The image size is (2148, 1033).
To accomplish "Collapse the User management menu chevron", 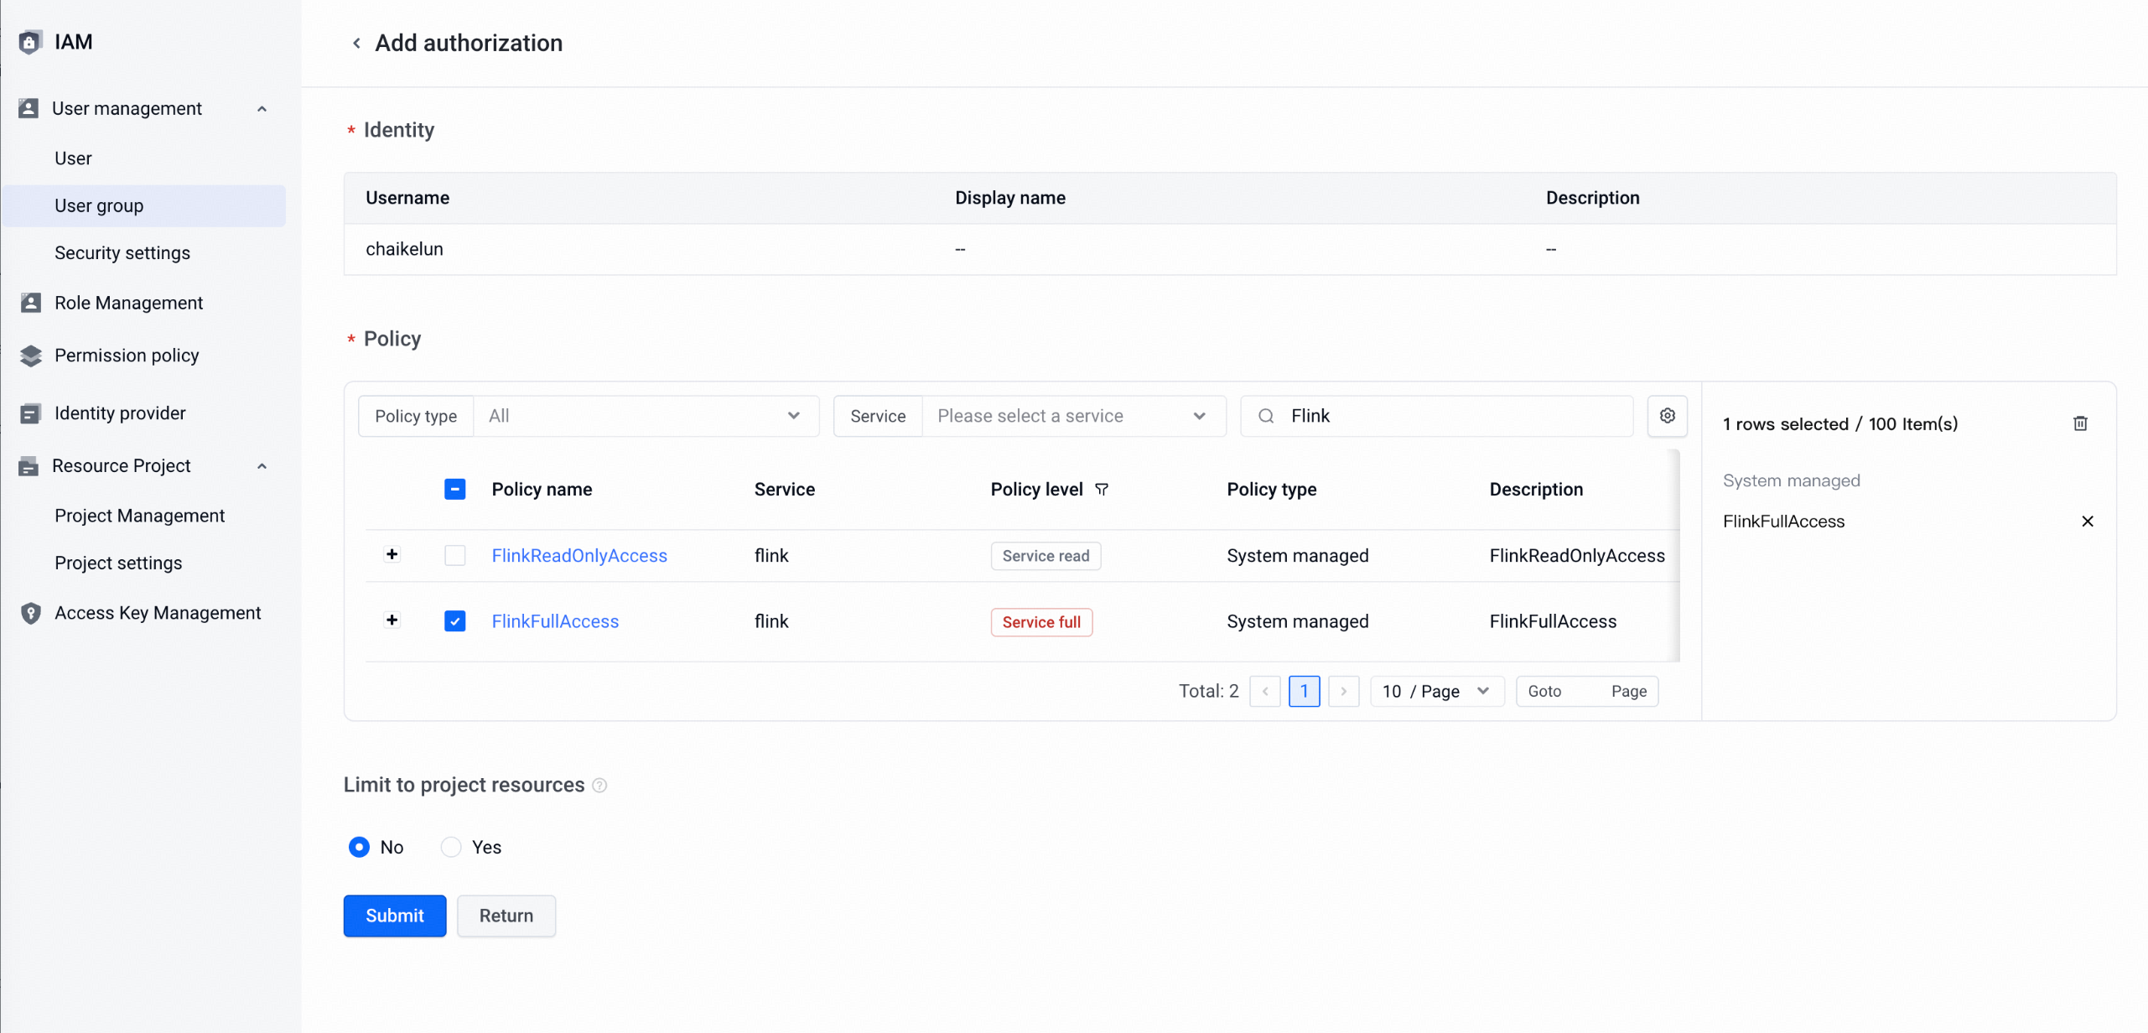I will tap(262, 109).
